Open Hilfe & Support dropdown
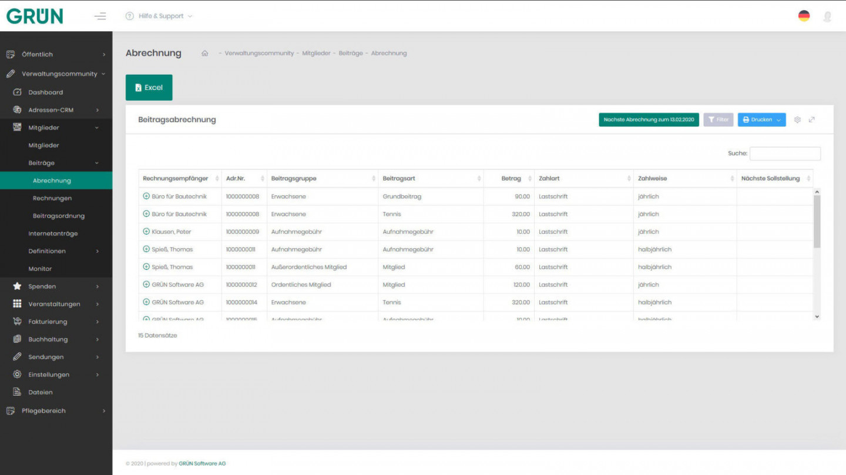Screen dimensions: 846x475 click(159, 16)
